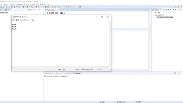
Task: Select test-project in Package Explorer
Action: [4, 13]
